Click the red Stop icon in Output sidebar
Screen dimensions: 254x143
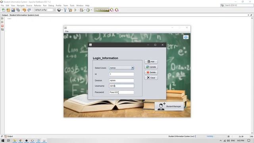pyautogui.click(x=2, y=26)
